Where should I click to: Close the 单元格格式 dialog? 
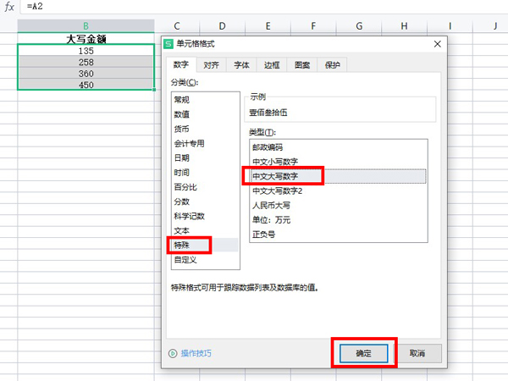pos(438,44)
